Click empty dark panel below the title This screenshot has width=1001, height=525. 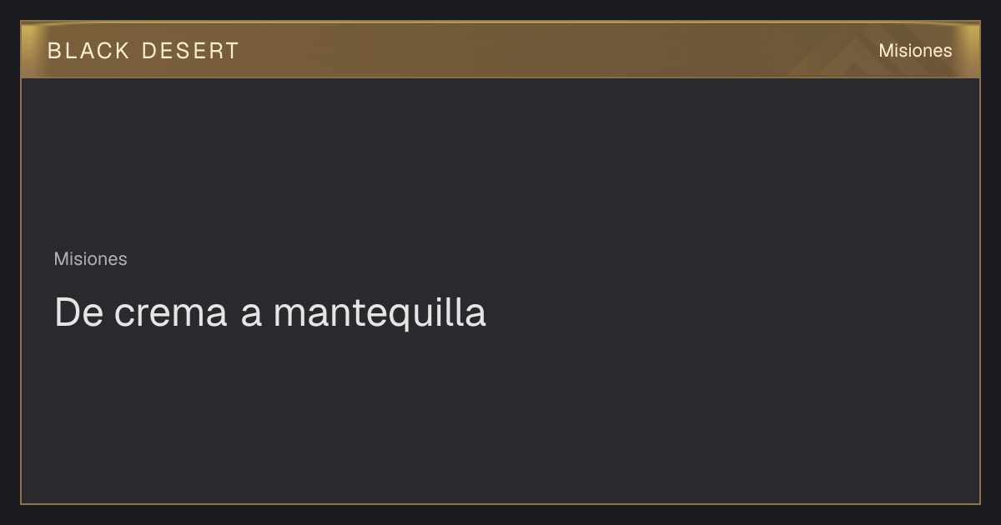[x=500, y=417]
